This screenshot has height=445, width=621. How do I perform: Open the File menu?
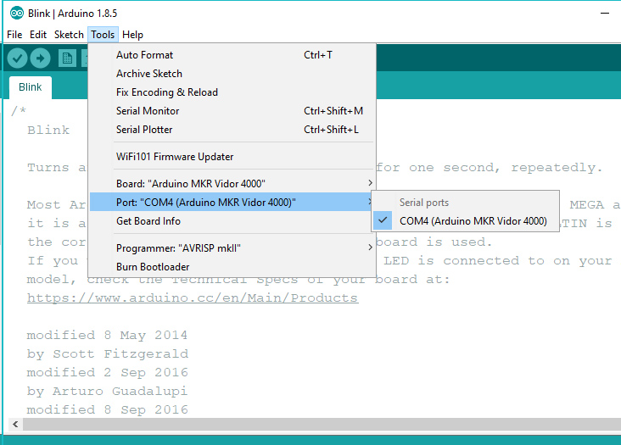coord(14,35)
